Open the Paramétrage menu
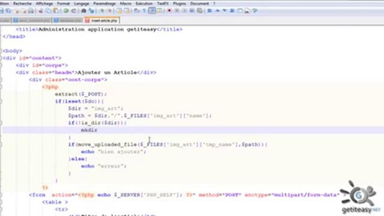The width and height of the screenshot is (384, 216). click(x=104, y=4)
